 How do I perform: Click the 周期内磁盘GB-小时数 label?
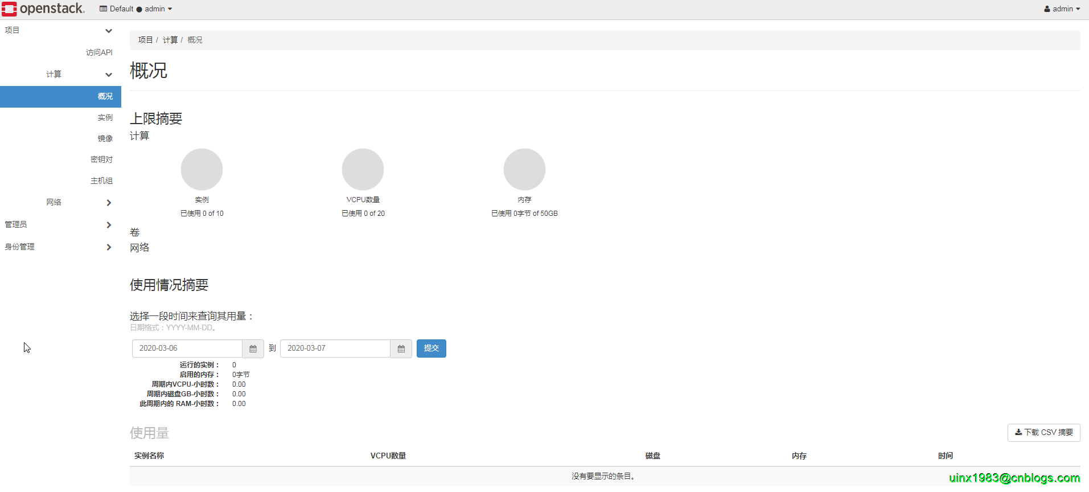pyautogui.click(x=183, y=394)
